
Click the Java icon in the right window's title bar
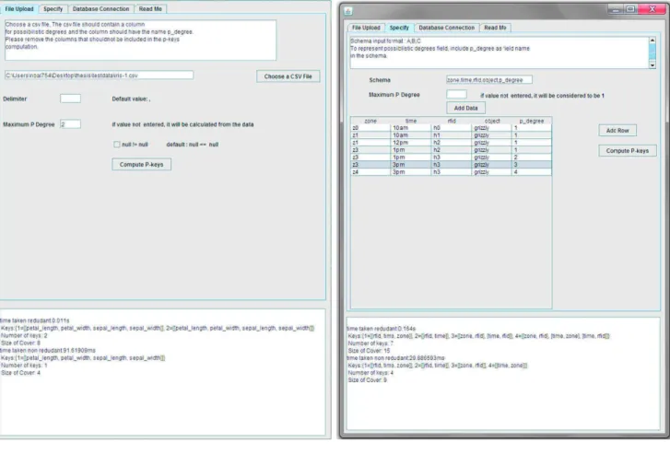click(348, 11)
